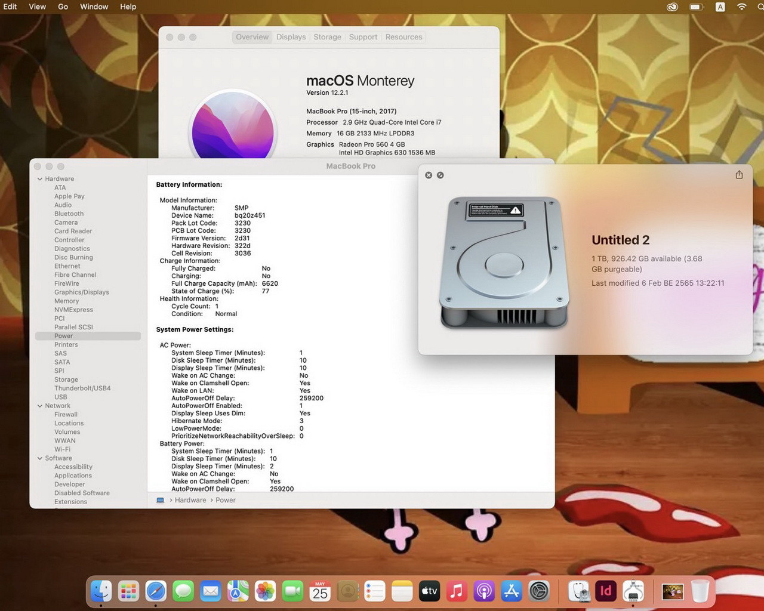Open Reminders app in the Dock
Viewport: 764px width, 611px height.
coord(375,591)
